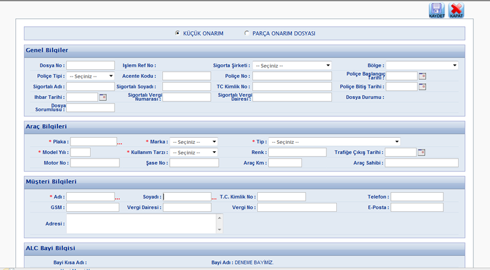Select the KÜÇÜK ONARIM radio button
This screenshot has width=490, height=270.
point(178,33)
